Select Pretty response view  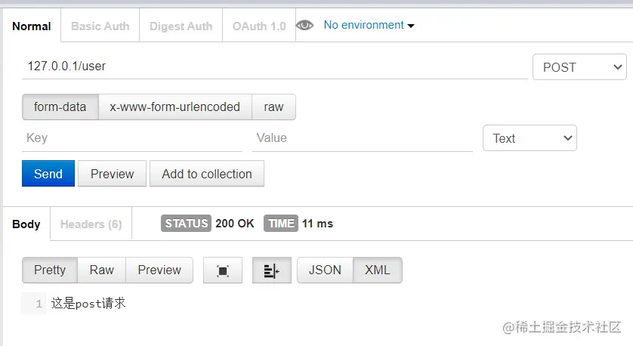[x=50, y=270]
